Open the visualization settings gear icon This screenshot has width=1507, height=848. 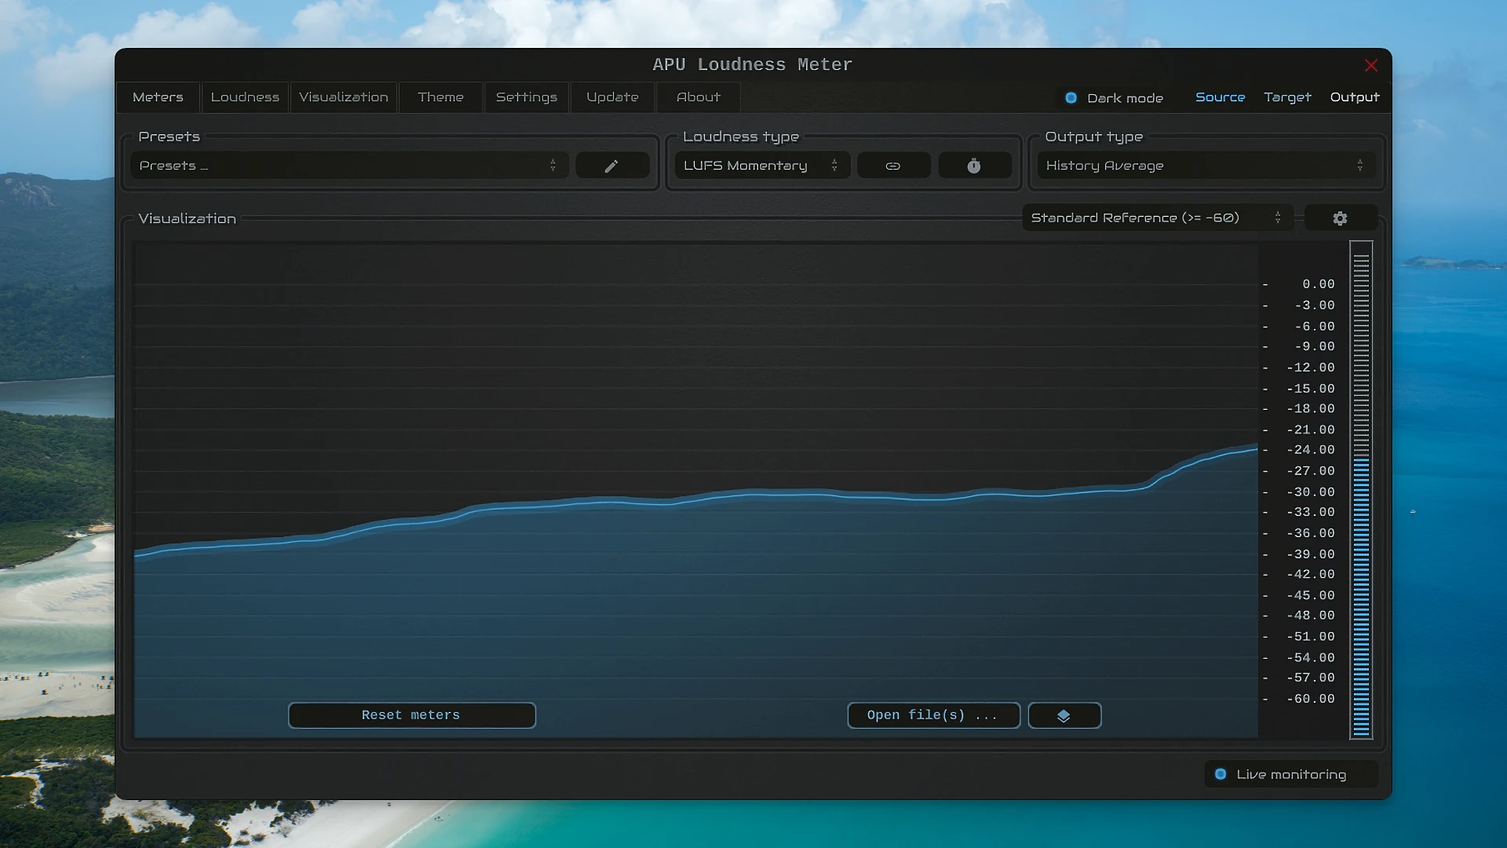pyautogui.click(x=1341, y=217)
